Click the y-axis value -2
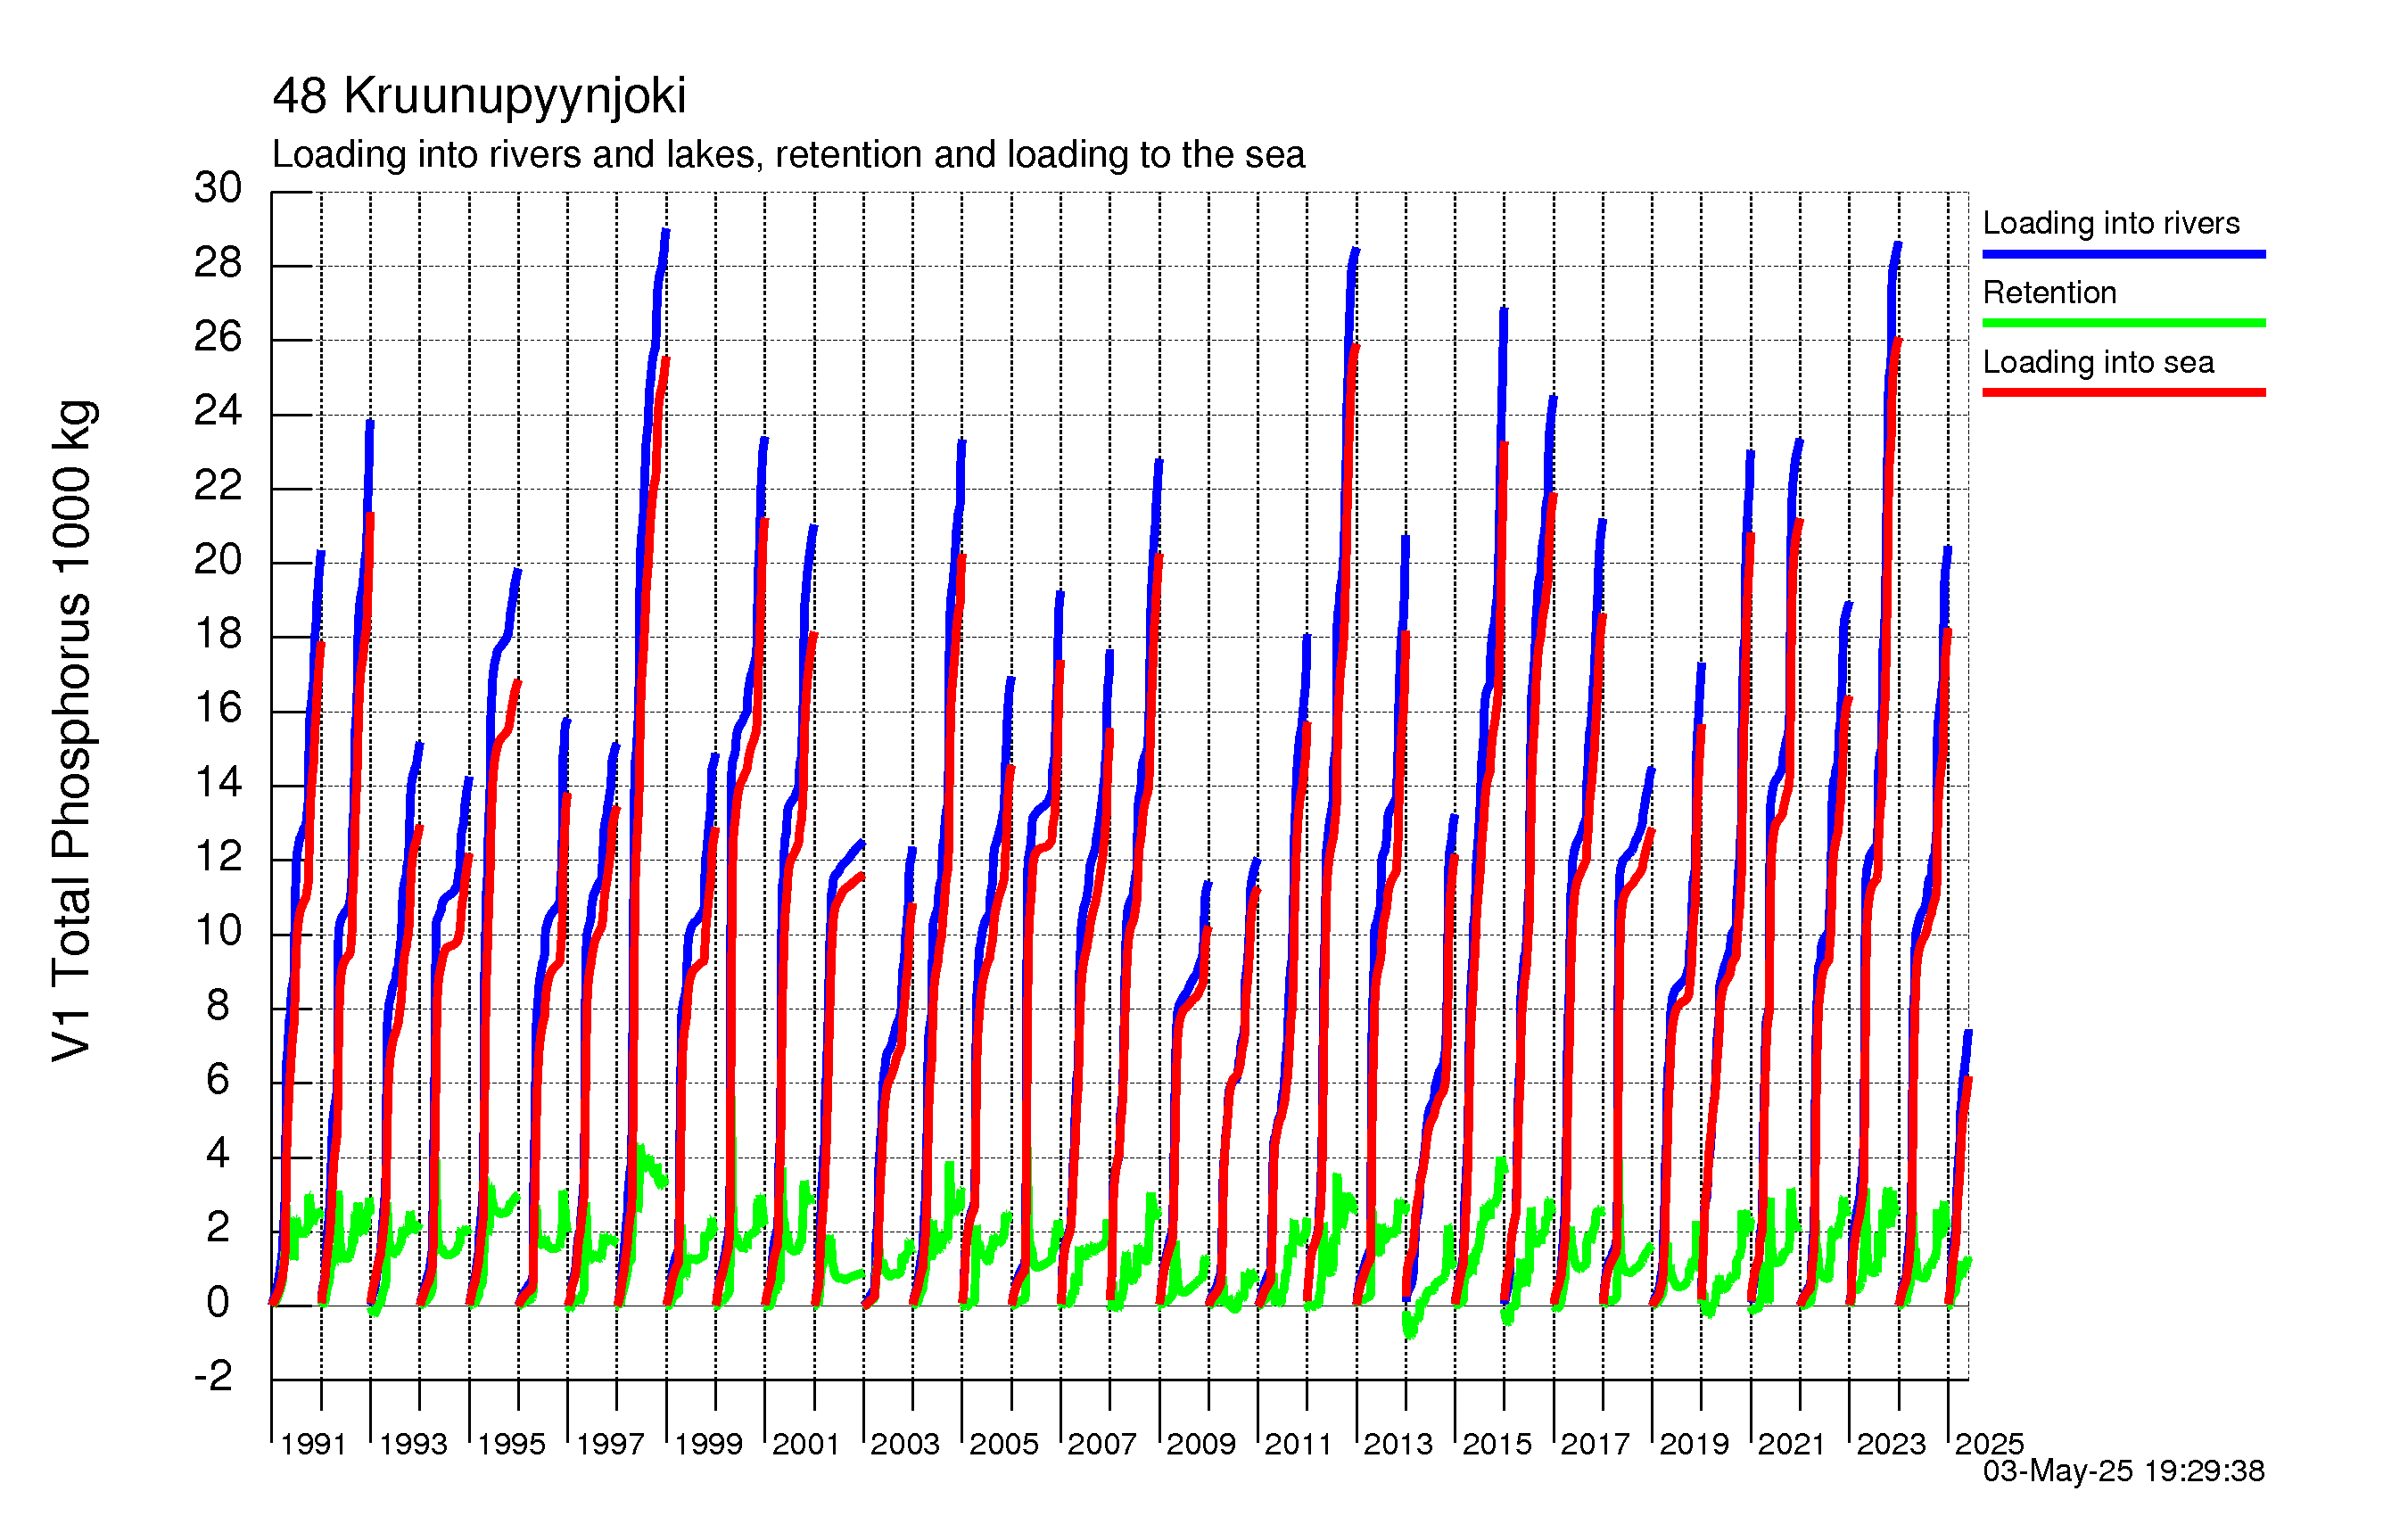 click(213, 1378)
